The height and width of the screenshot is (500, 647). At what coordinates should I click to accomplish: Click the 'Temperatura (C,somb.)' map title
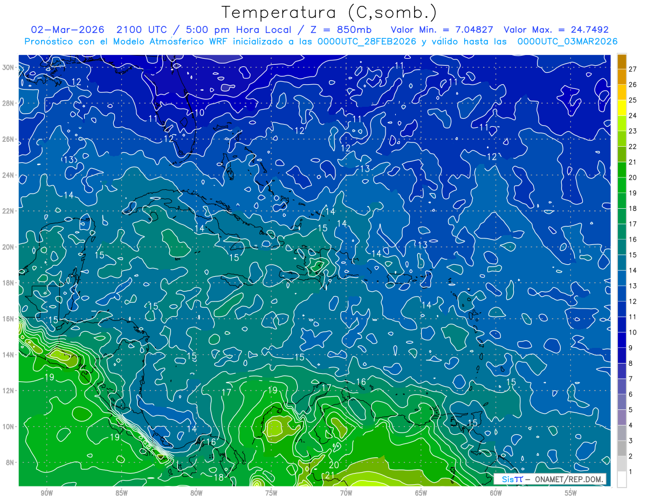pos(329,12)
